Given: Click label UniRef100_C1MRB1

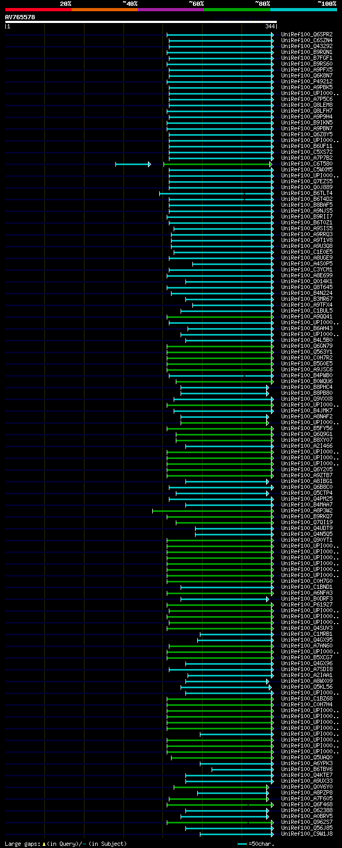Looking at the screenshot, I should (x=307, y=634).
